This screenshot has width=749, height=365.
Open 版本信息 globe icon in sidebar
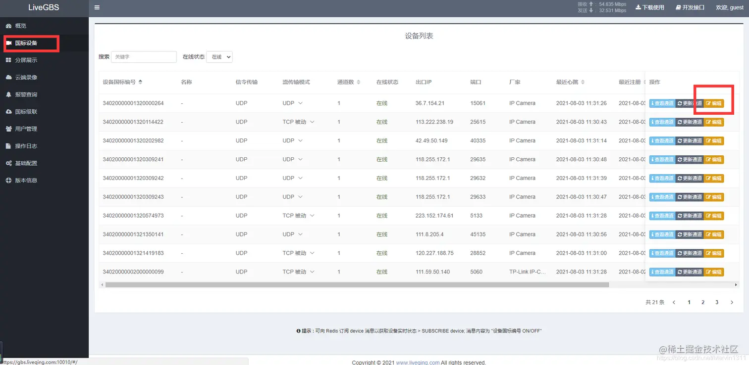click(x=8, y=181)
